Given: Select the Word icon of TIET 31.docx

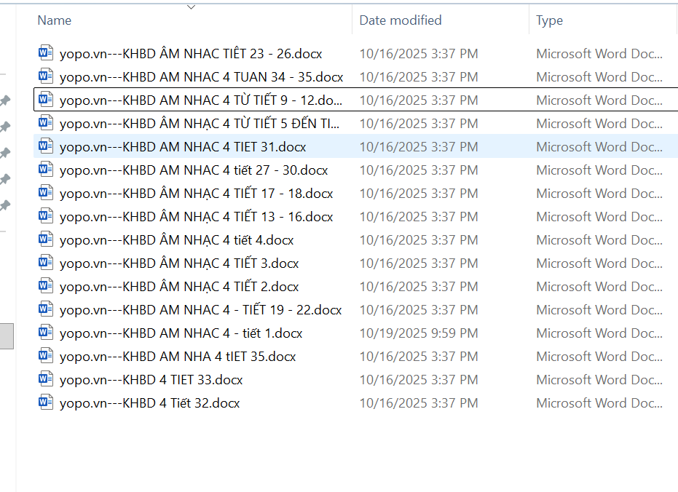Looking at the screenshot, I should pyautogui.click(x=46, y=146).
